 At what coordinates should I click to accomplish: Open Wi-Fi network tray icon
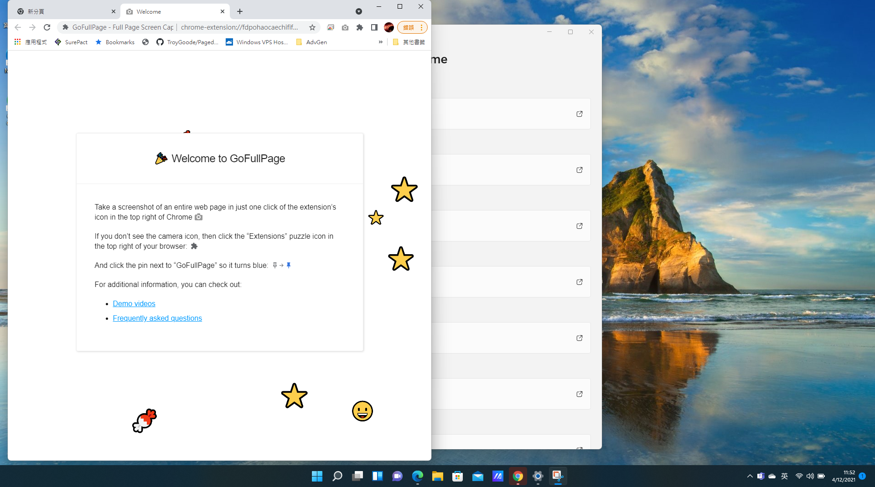[x=799, y=476]
